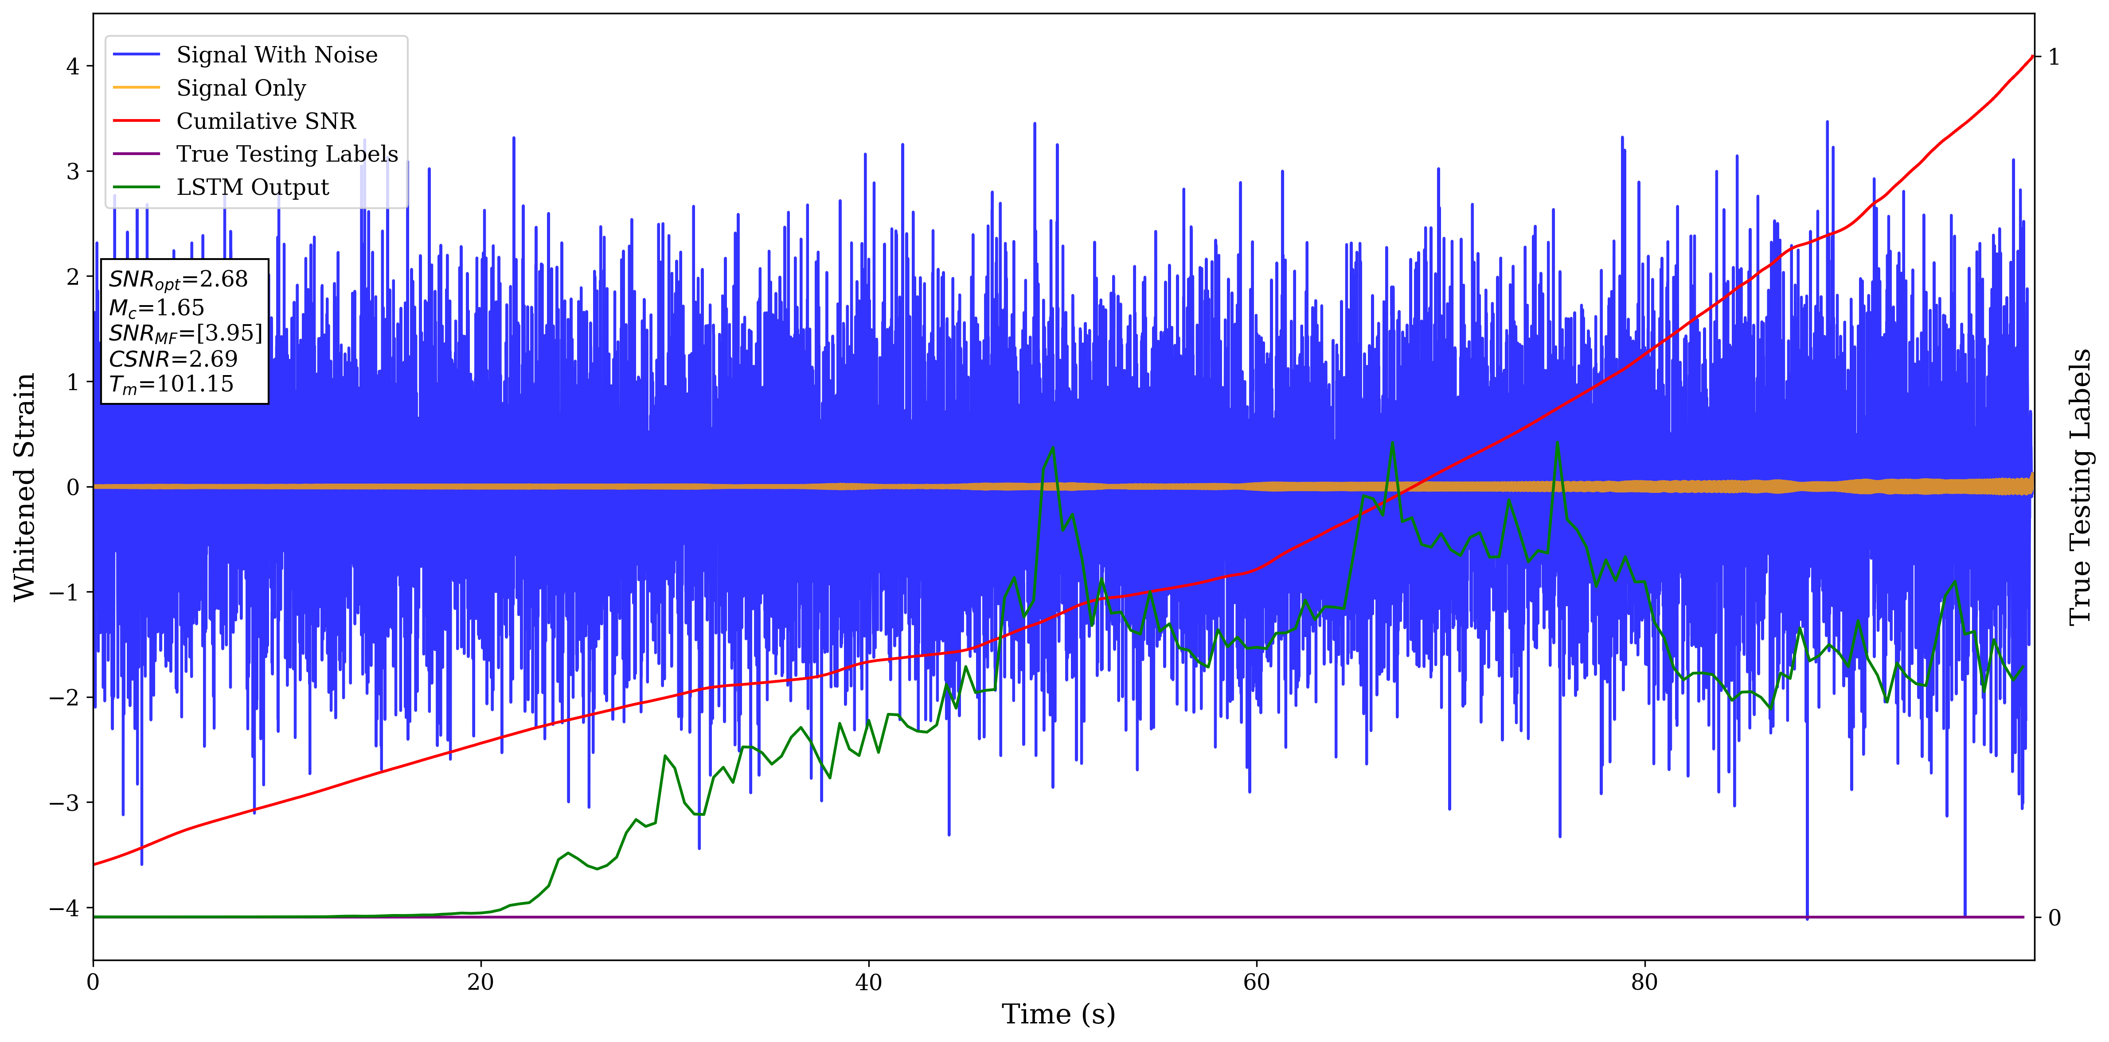This screenshot has width=2109, height=1042.
Task: Click the CSNR=2.69 annotation text
Action: tap(173, 359)
